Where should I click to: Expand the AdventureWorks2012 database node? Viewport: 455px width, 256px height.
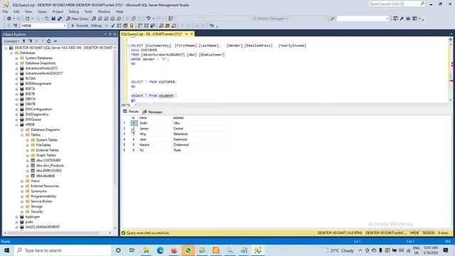pos(16,68)
